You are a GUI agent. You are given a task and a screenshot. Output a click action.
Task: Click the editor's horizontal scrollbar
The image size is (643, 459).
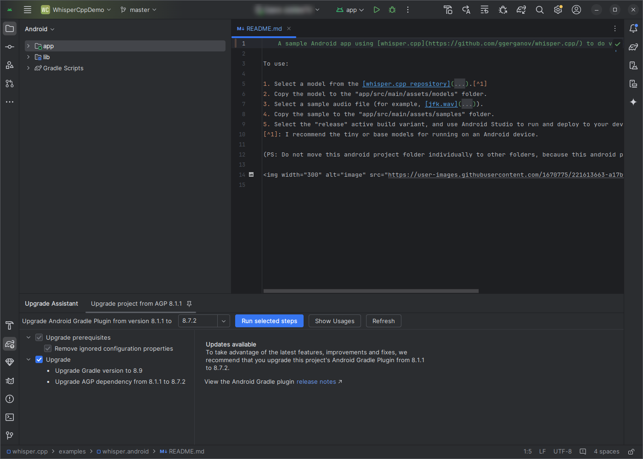click(x=370, y=291)
